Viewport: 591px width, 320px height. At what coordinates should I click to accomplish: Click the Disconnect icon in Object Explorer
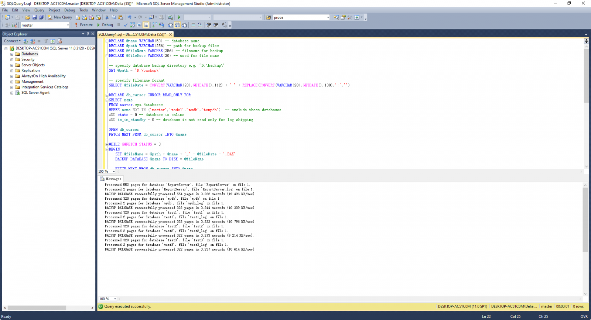pyautogui.click(x=33, y=41)
